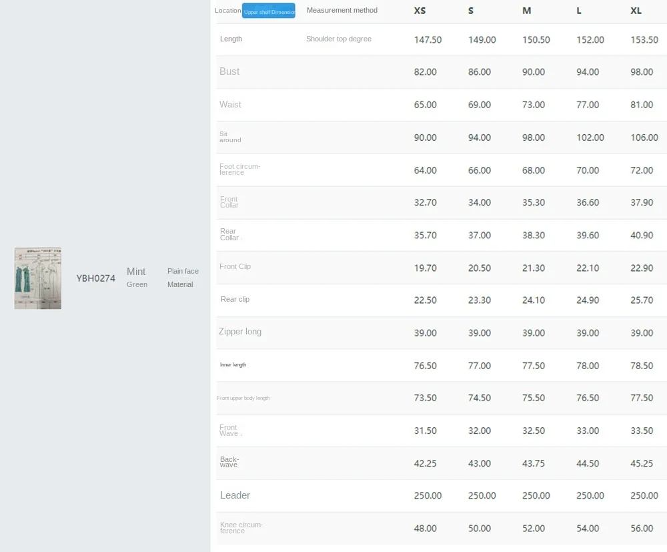
Task: Click the M size column header
Action: coord(527,11)
